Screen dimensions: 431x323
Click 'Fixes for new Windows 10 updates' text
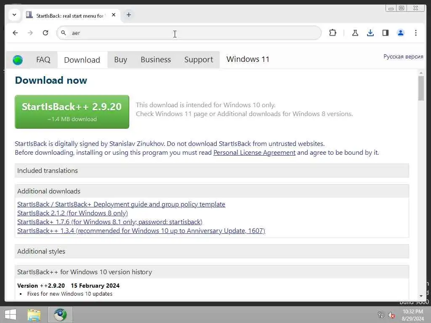(70, 294)
